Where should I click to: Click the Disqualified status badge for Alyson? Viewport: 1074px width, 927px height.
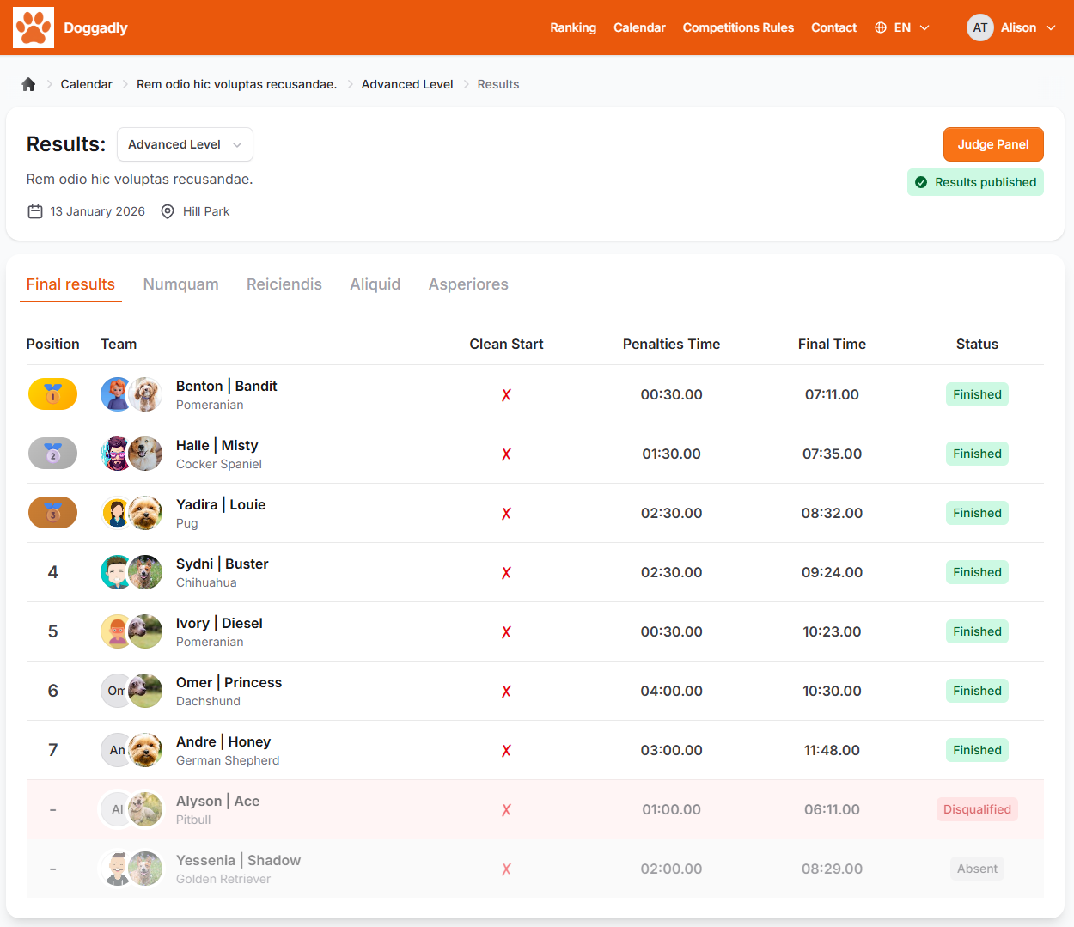click(977, 809)
